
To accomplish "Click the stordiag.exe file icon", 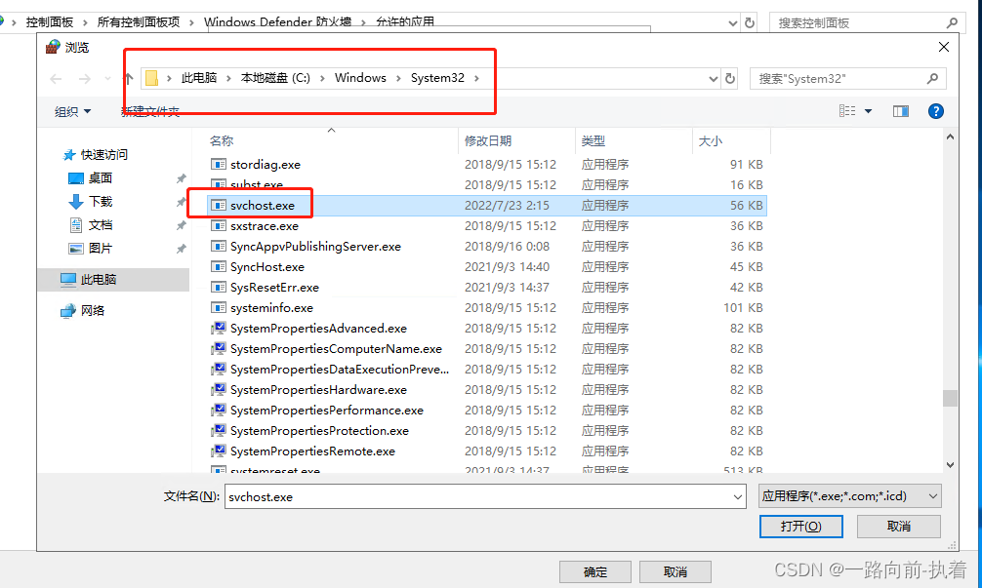I will pyautogui.click(x=218, y=165).
